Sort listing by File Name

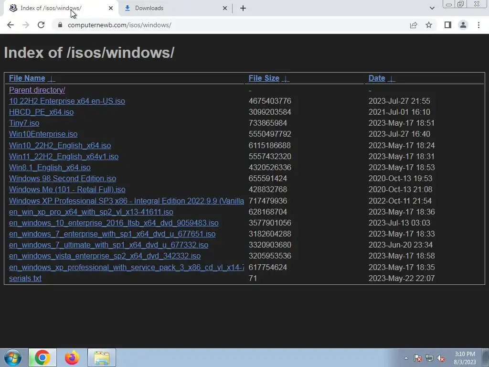tap(27, 78)
